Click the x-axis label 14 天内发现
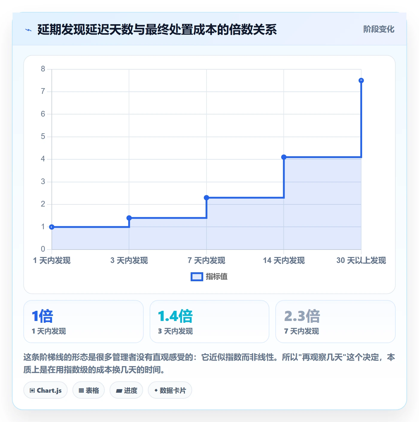The width and height of the screenshot is (419, 422). [x=284, y=260]
